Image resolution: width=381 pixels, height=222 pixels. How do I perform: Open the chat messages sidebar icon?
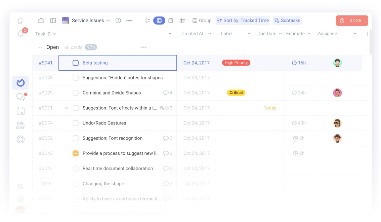pyautogui.click(x=20, y=97)
